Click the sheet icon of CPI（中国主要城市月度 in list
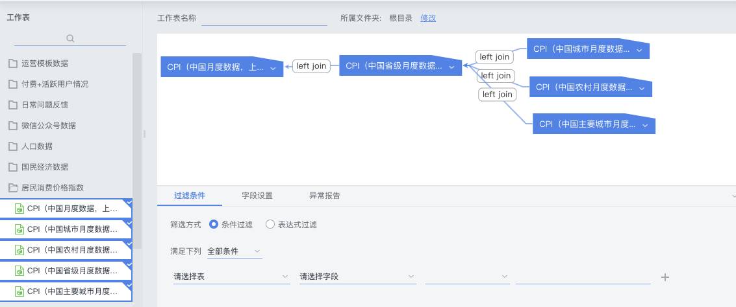 [19, 291]
